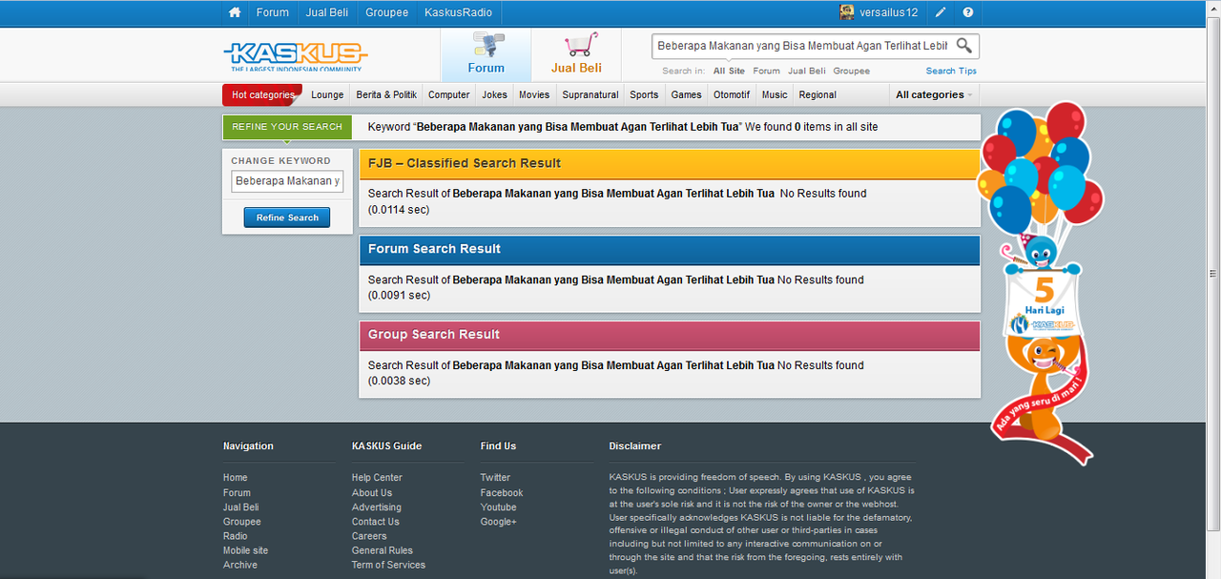
Task: Open the Search Tips link
Action: [951, 71]
